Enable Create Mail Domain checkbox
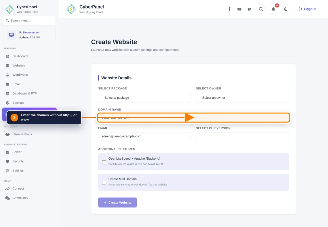This screenshot has width=328, height=227. [104, 183]
